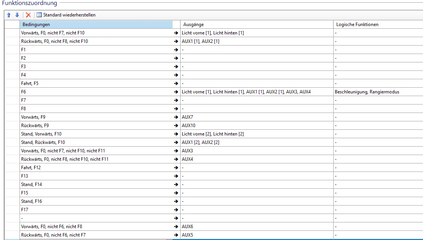Click the F6 outputs cell ending with AUX3, AUX4
Viewport: 423px width, 240px height.
(257, 92)
